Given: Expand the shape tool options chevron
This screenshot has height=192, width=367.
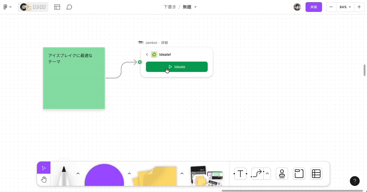Looking at the screenshot, I should 129,173.
